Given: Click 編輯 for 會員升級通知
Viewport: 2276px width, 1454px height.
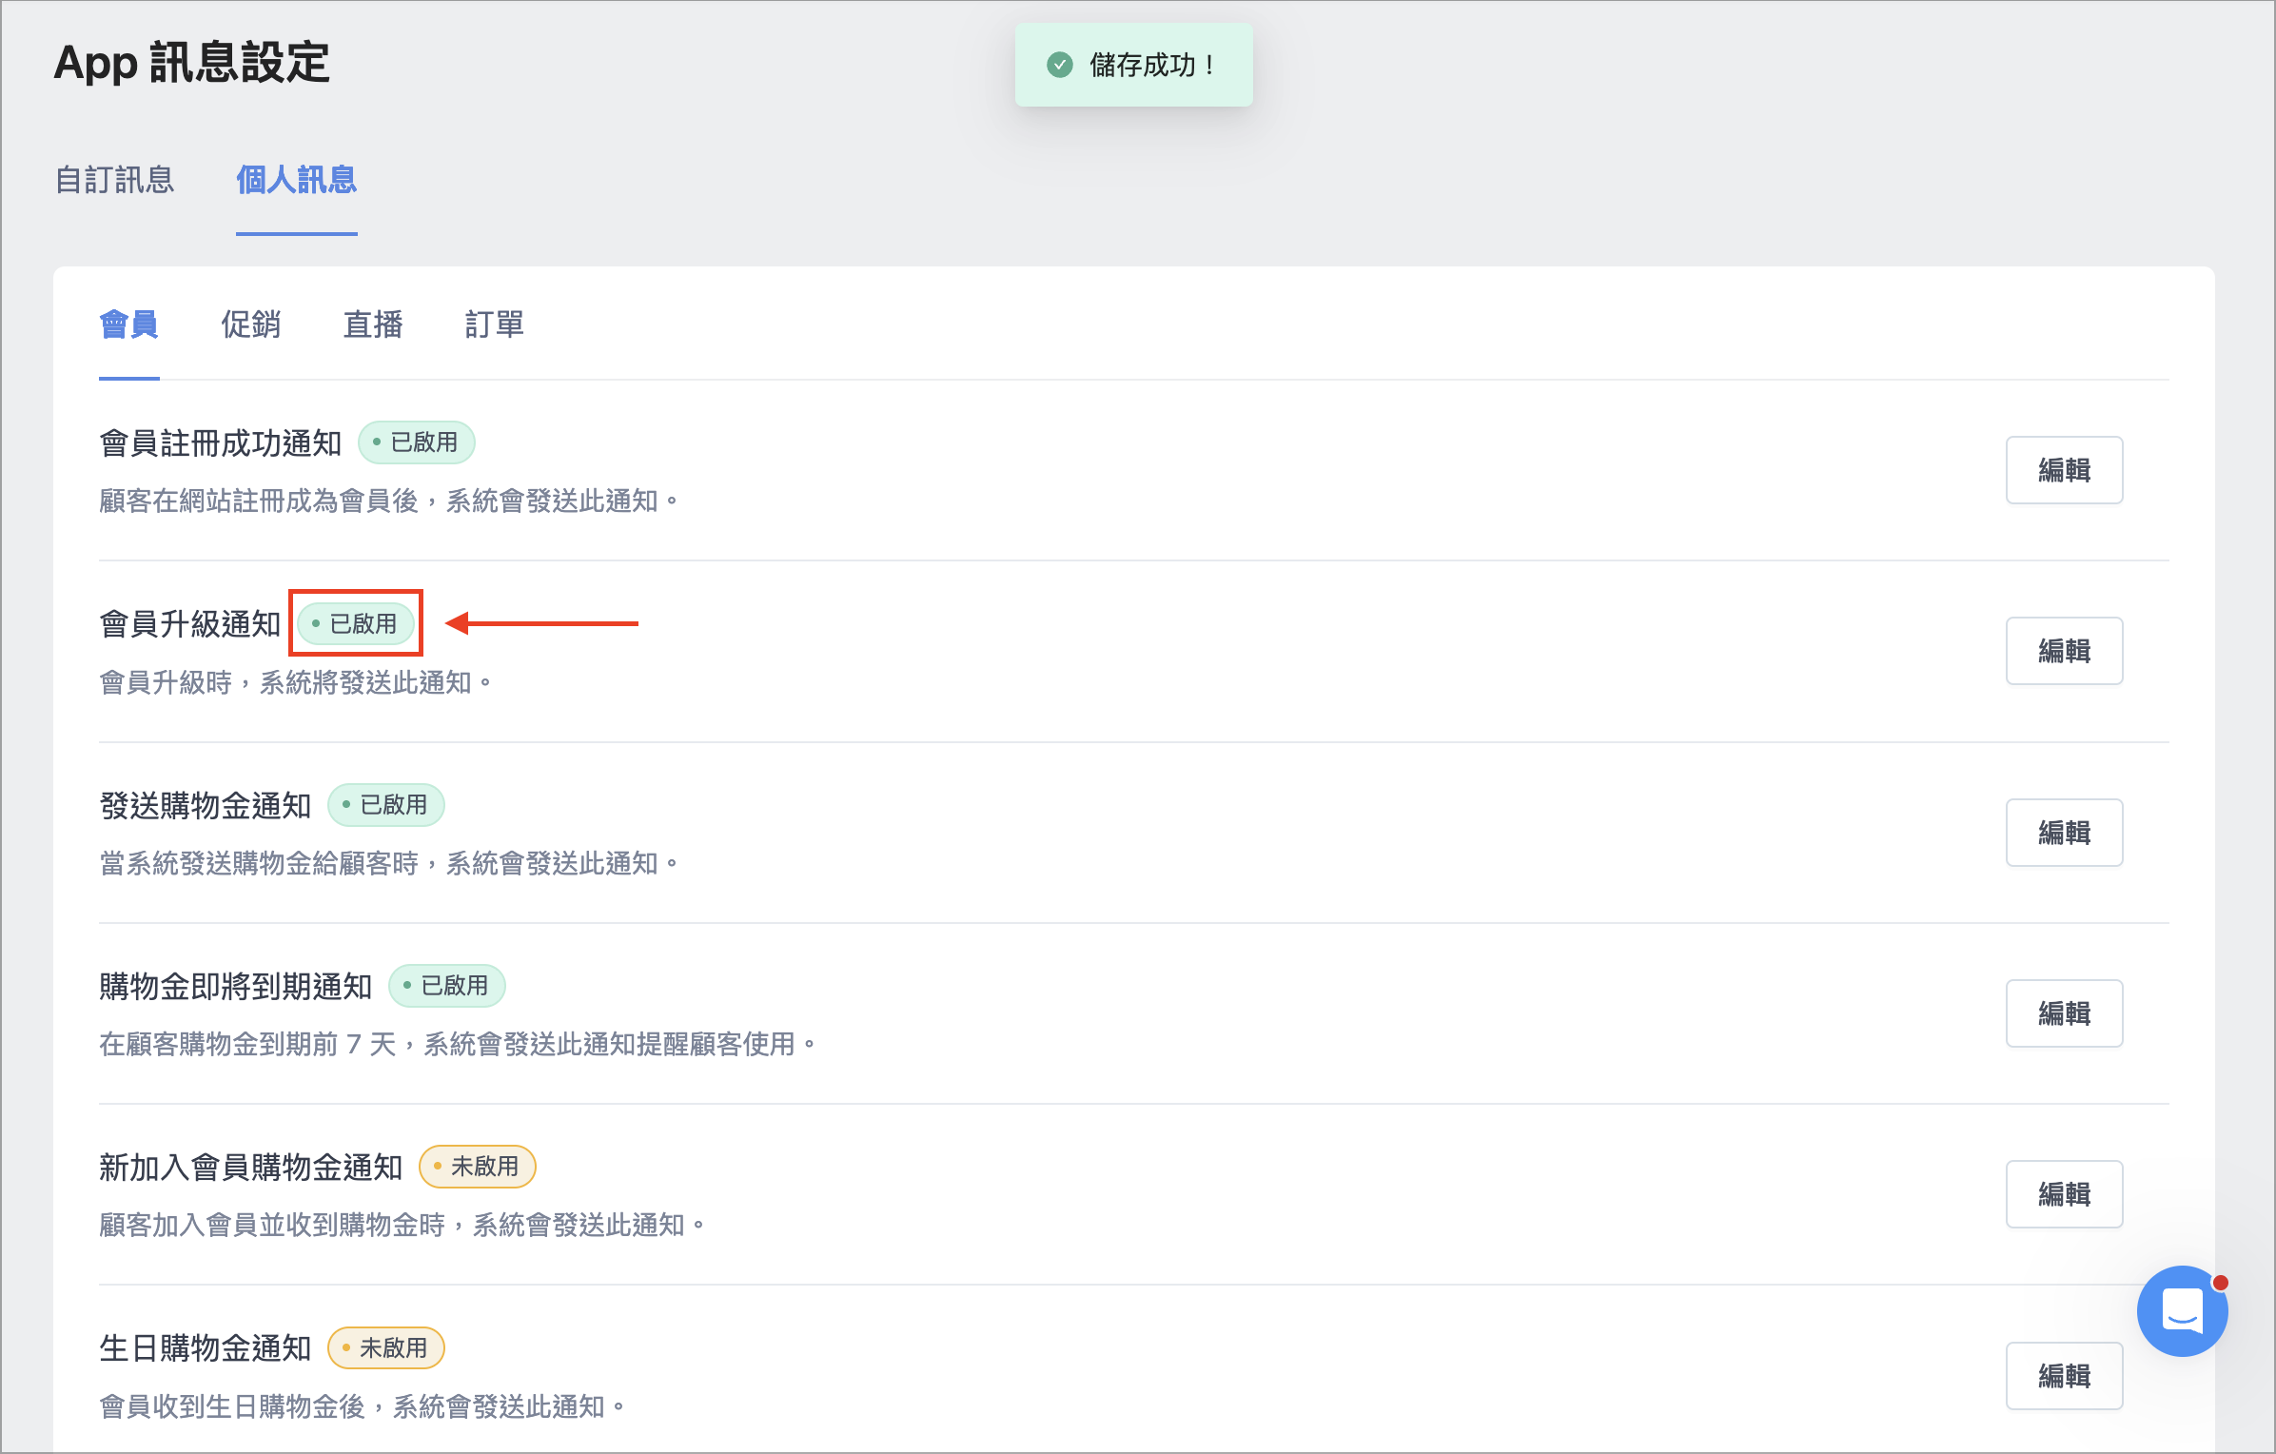Looking at the screenshot, I should [2064, 651].
